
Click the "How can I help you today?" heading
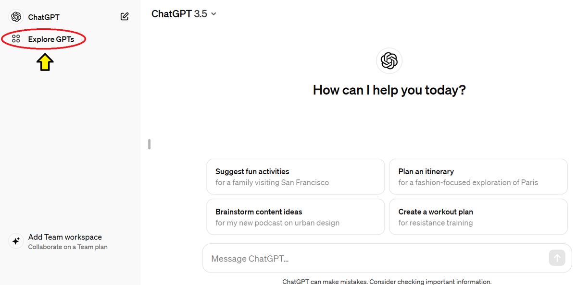coord(389,90)
